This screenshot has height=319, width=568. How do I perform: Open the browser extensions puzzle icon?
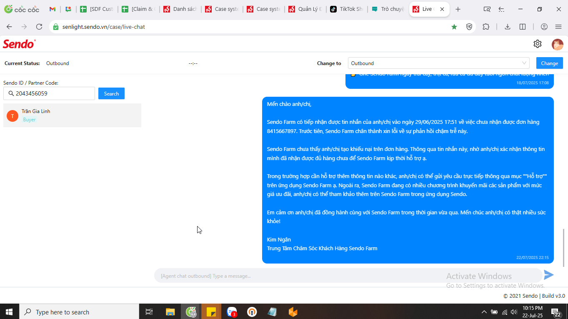[486, 27]
